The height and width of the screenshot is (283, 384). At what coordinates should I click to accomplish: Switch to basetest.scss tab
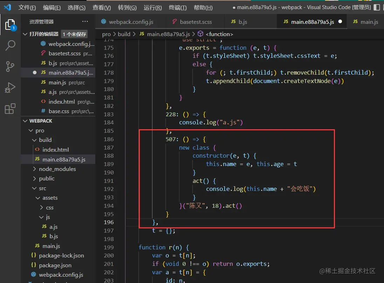196,22
